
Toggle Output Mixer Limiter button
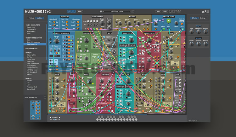101,29
